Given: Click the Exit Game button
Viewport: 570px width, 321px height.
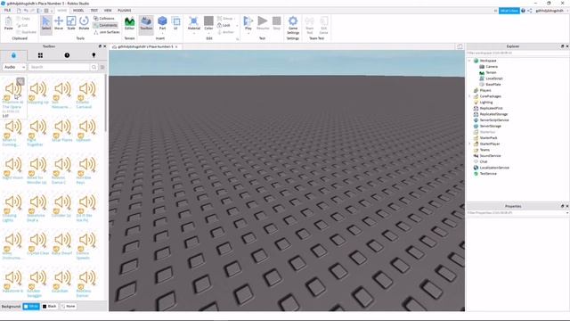Looking at the screenshot, I should [323, 26].
